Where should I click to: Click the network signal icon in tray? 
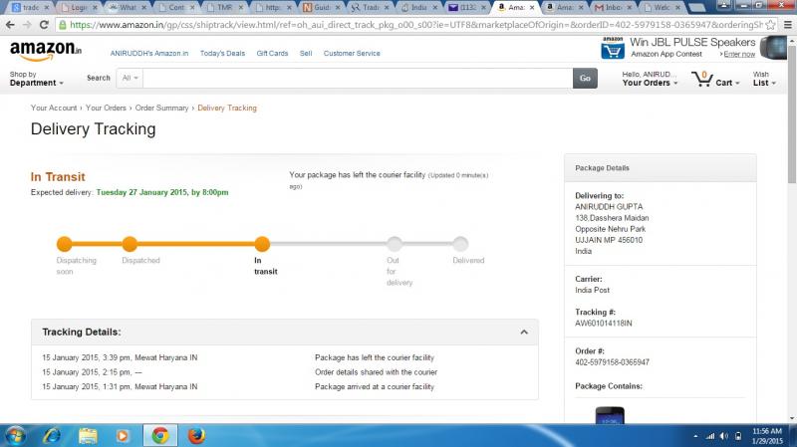(710, 436)
